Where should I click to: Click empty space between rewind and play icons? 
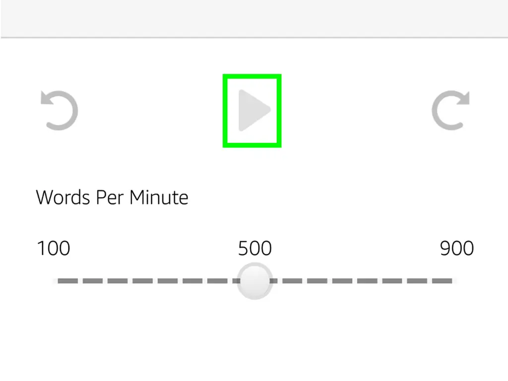point(149,110)
